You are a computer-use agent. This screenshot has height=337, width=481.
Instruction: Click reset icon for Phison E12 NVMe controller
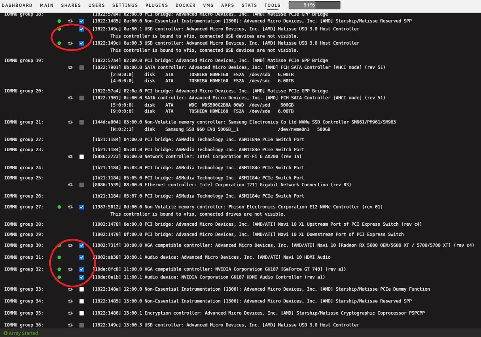[70, 207]
